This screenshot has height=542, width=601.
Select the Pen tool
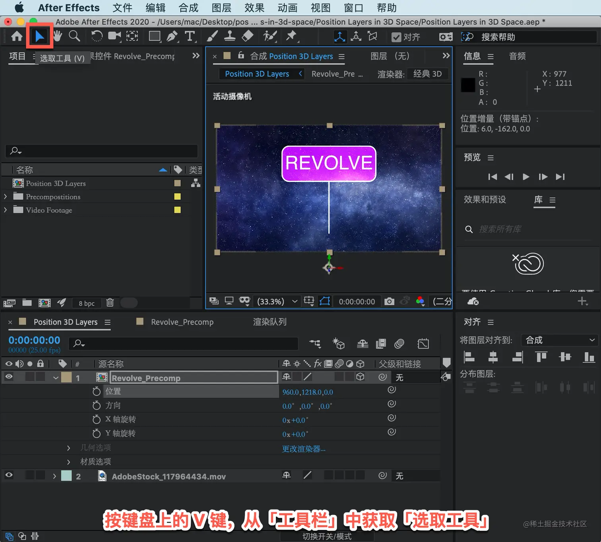pos(172,36)
